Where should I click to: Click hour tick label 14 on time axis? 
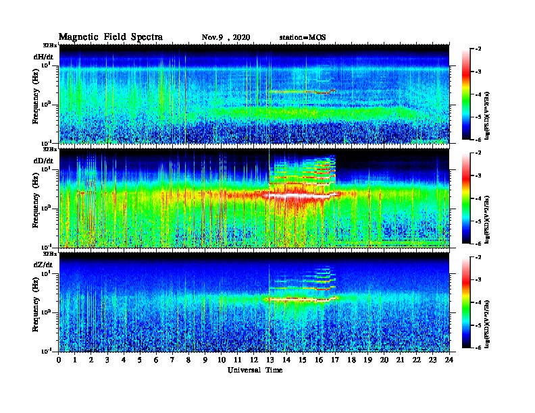click(x=286, y=360)
